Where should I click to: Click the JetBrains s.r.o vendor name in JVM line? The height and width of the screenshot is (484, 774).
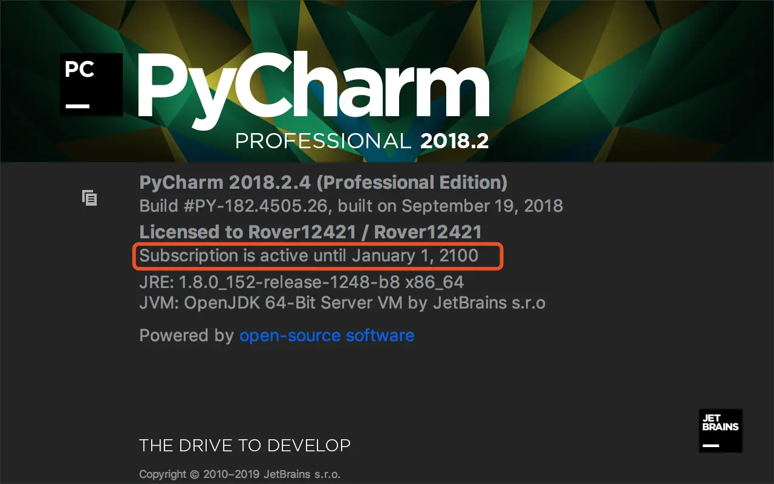point(489,302)
